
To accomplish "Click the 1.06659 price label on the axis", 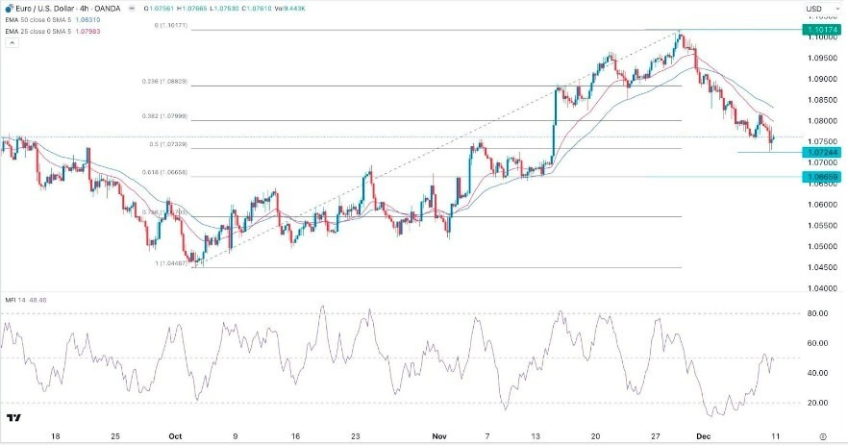I will pyautogui.click(x=821, y=177).
